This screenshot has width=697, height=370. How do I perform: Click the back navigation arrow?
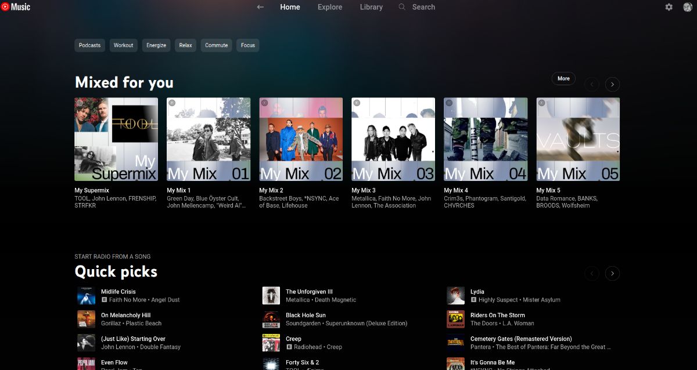coord(260,7)
